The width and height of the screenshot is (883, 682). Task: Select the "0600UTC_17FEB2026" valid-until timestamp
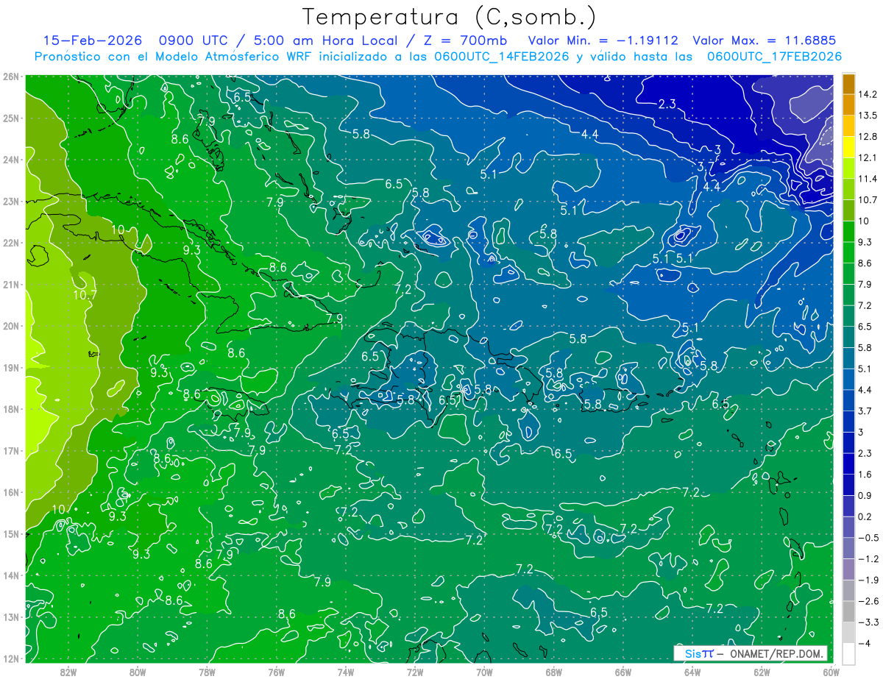[x=774, y=57]
